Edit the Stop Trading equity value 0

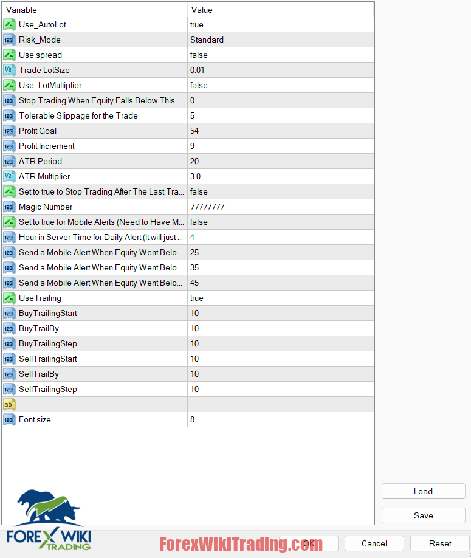coord(281,101)
